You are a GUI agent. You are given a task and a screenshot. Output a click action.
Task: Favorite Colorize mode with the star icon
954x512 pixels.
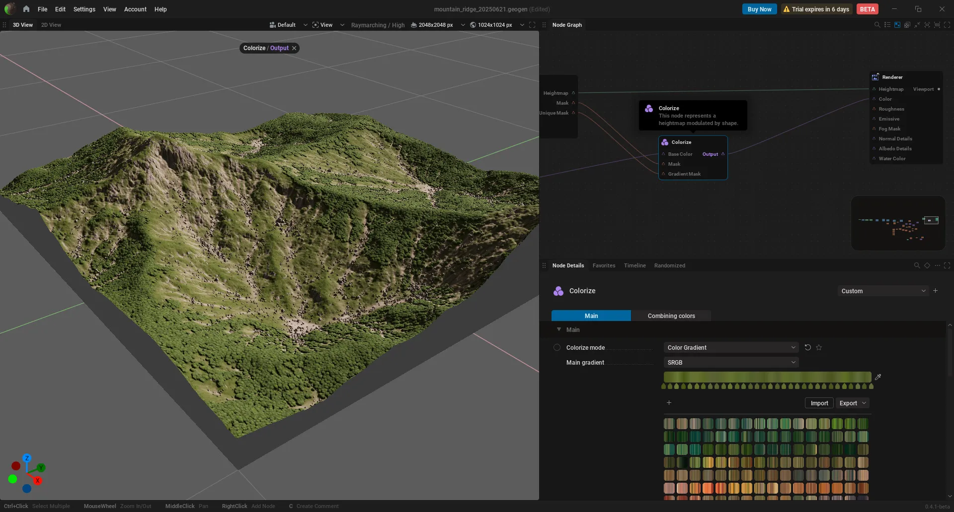coord(819,347)
